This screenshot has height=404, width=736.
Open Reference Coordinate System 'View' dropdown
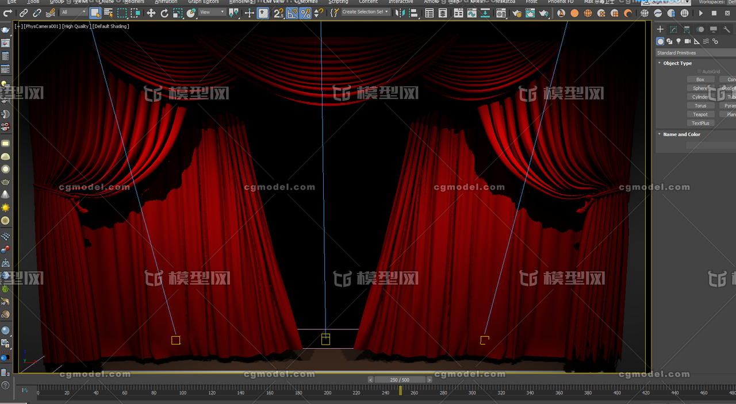(x=212, y=12)
